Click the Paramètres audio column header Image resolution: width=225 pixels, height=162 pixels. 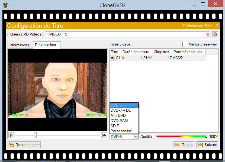tap(189, 52)
